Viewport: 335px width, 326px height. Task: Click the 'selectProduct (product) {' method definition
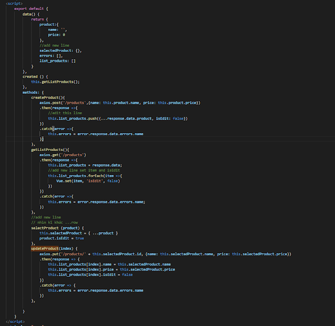[x=58, y=228]
